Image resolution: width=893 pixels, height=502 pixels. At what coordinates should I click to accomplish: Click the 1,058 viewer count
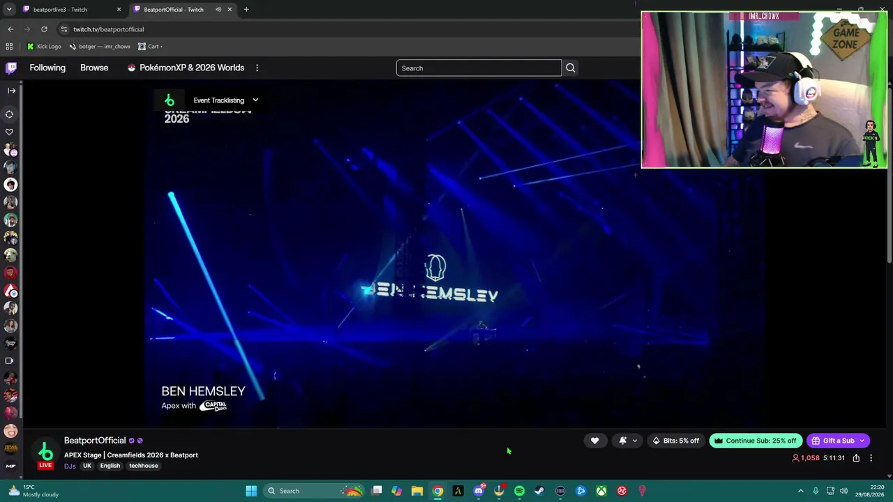click(806, 458)
